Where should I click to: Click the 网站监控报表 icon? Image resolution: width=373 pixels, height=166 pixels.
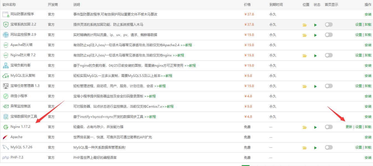pyautogui.click(x=6, y=35)
